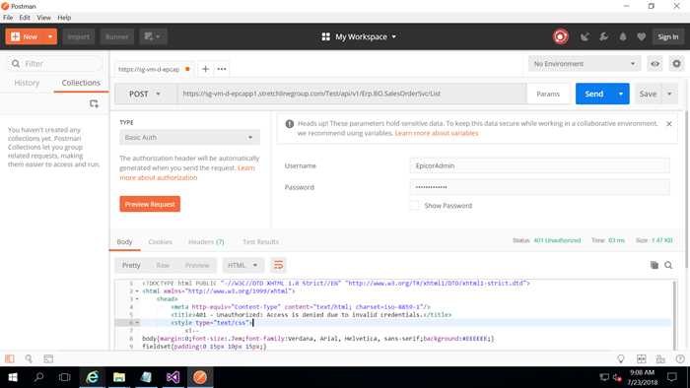690x388 pixels.
Task: Open File Explorer from taskbar
Action: pyautogui.click(x=119, y=377)
